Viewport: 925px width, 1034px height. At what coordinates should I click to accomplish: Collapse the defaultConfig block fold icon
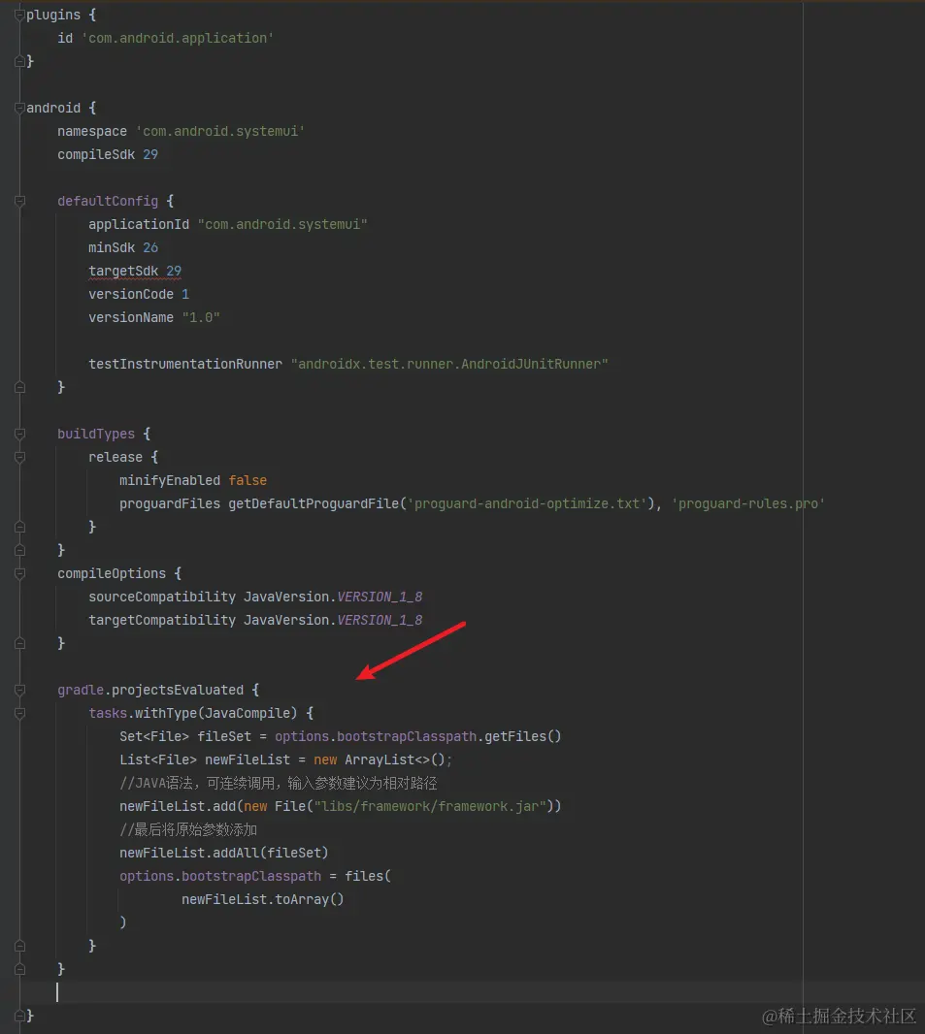pyautogui.click(x=21, y=201)
